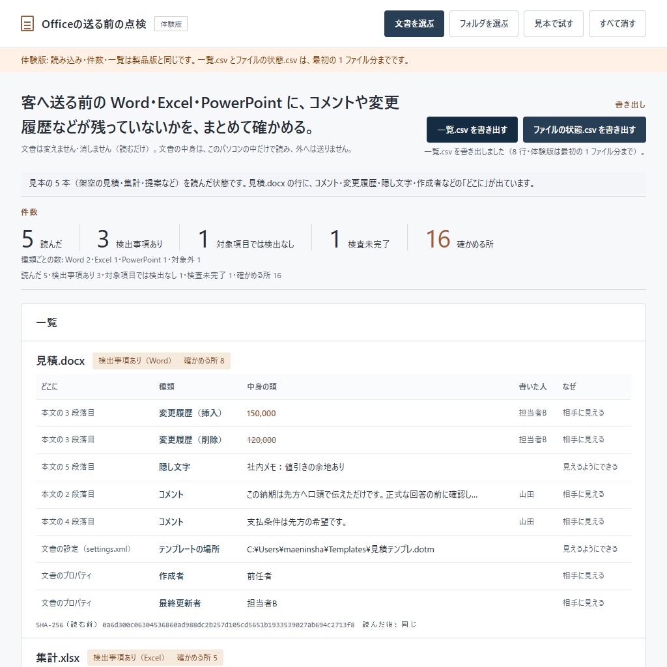Click the 最終更新者 row for 担当者B

(x=333, y=603)
